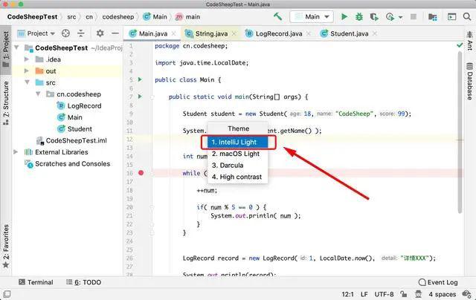Expand External Libraries
This screenshot has height=300, width=476.
pos(16,151)
